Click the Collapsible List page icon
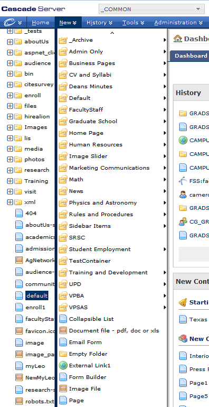This screenshot has height=407, width=209. [63, 319]
